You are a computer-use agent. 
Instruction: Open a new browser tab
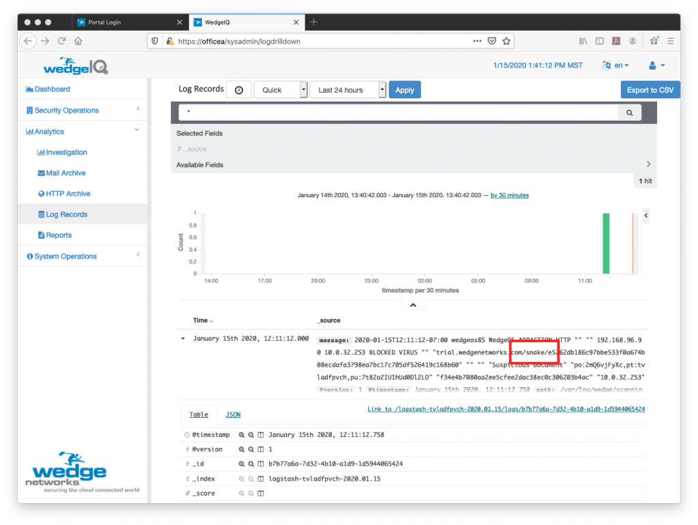[314, 22]
